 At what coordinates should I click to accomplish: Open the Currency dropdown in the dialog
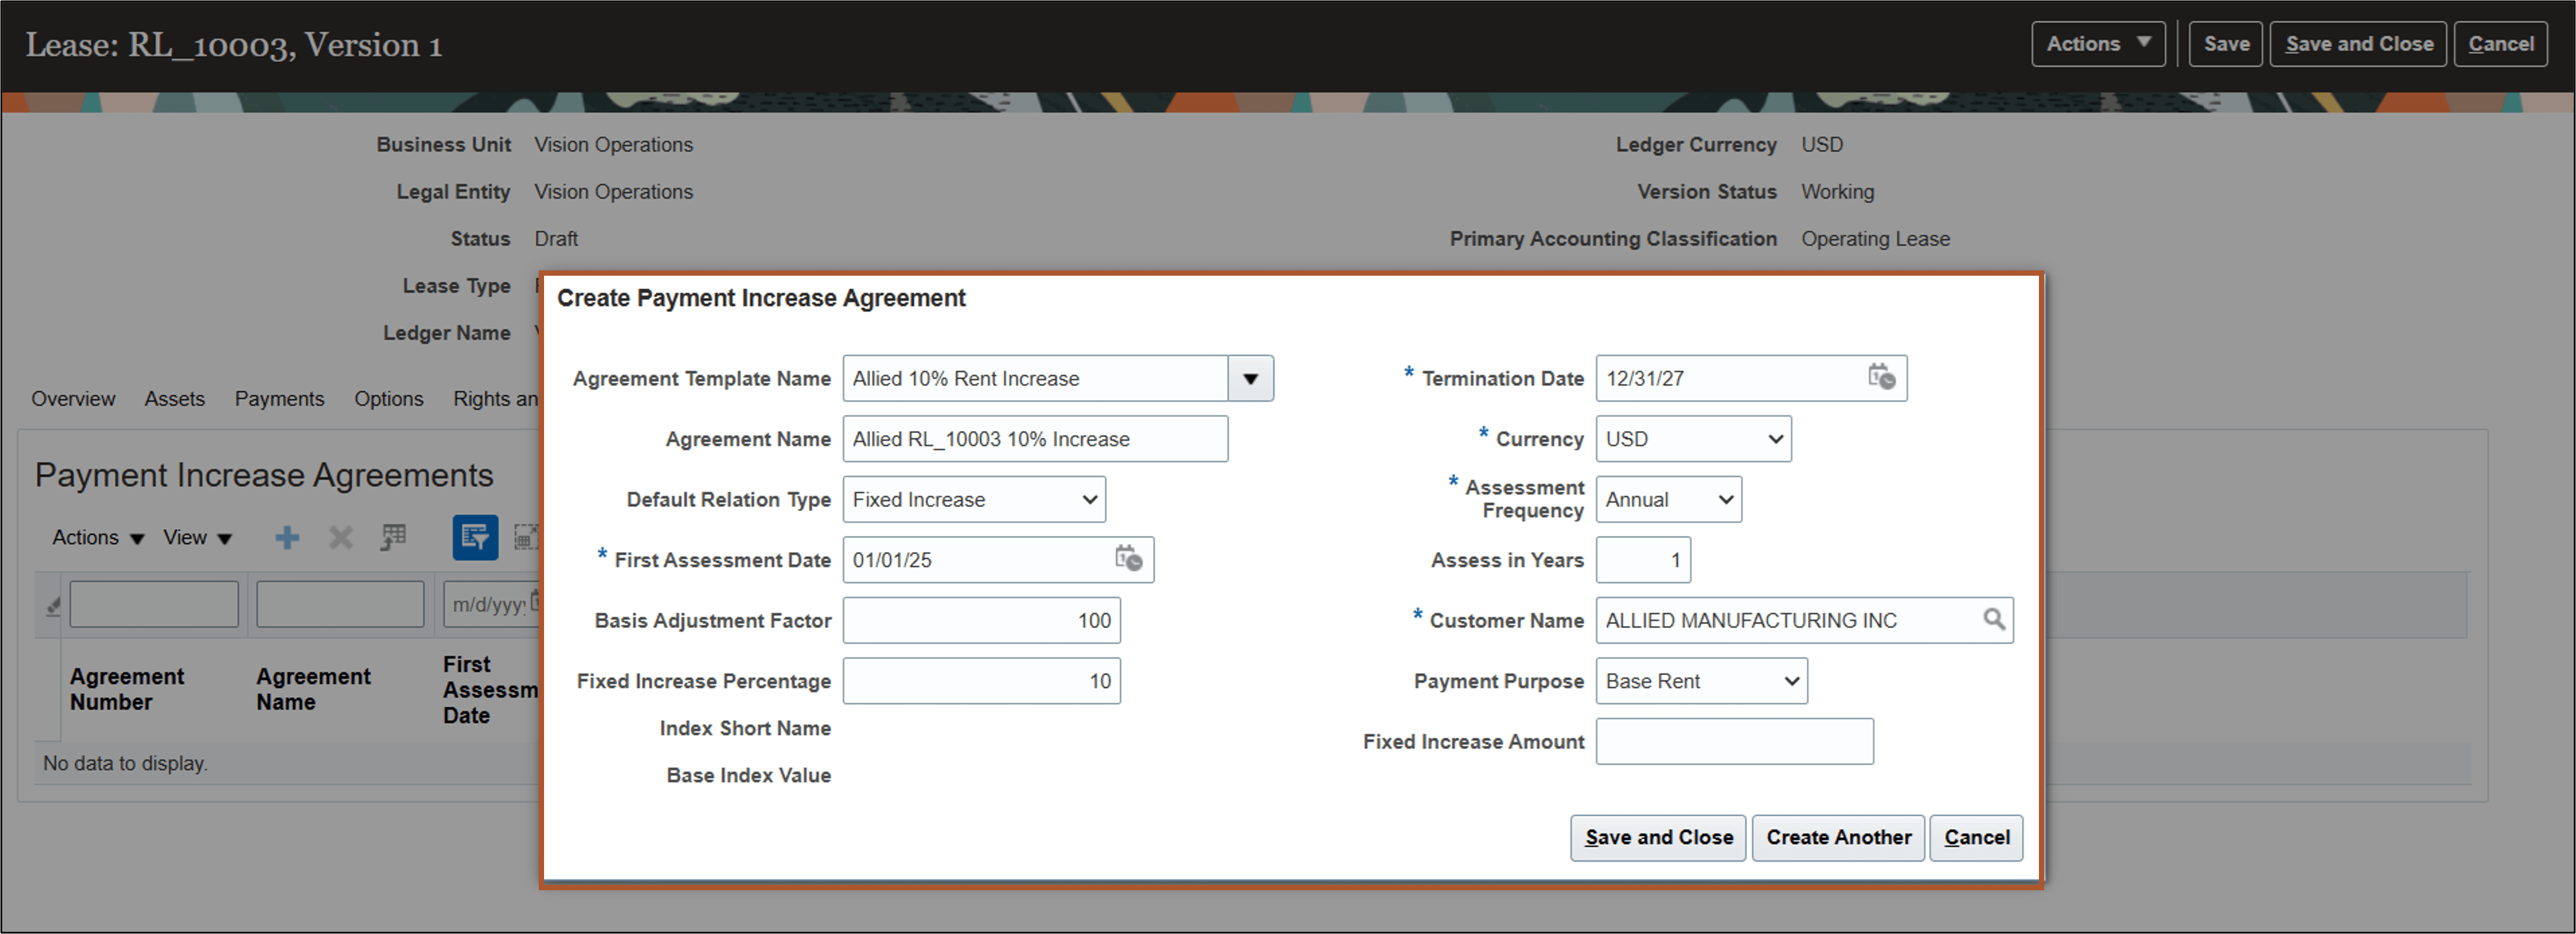point(1775,438)
